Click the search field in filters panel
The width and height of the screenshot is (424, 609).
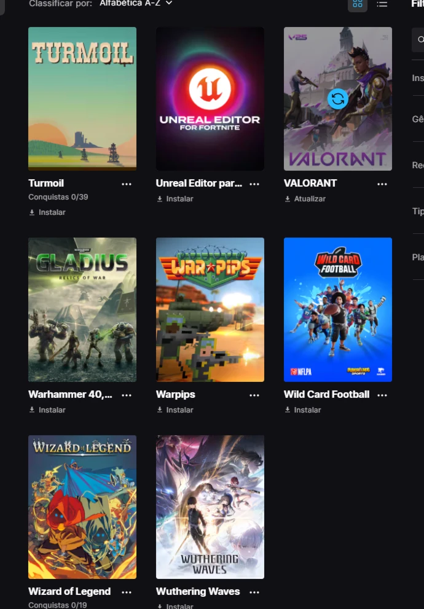coord(418,40)
